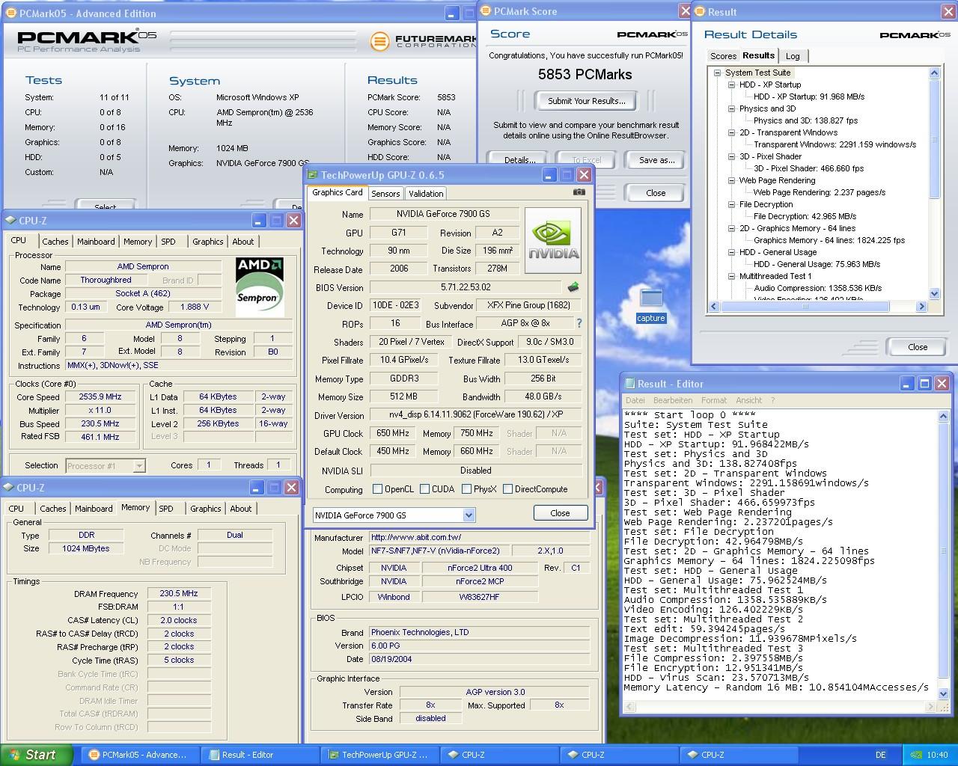This screenshot has width=958, height=766.
Task: Click the DRAM Frequency value 230.5 MHz
Action: click(179, 593)
